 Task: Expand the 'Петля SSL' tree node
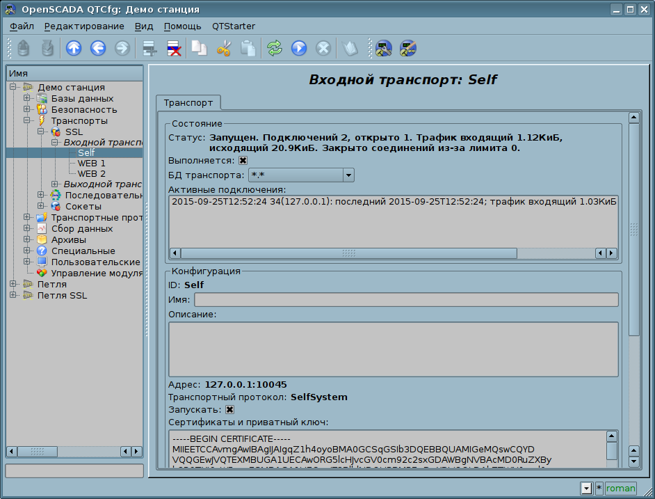13,296
